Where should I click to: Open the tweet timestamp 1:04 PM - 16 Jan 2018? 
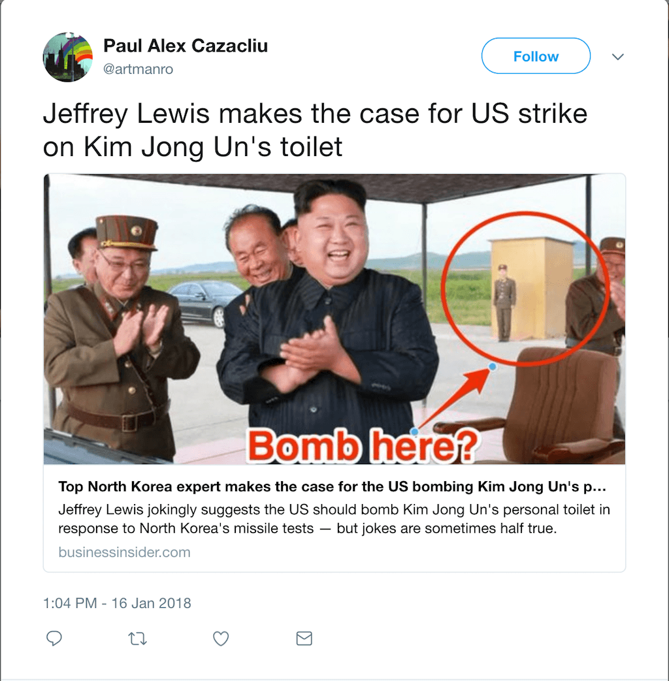tap(117, 603)
